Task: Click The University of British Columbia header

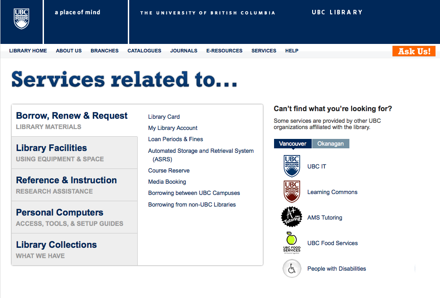Action: (x=208, y=13)
